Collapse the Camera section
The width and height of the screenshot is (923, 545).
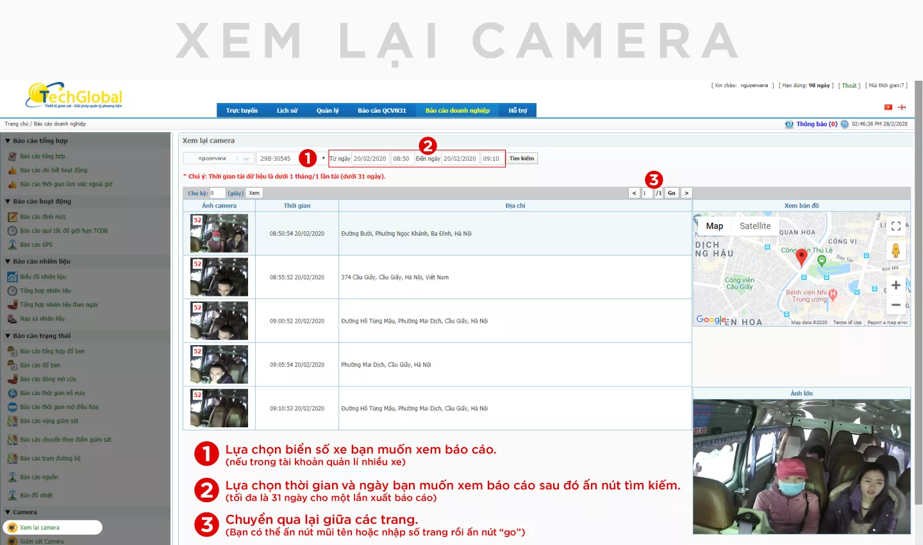coord(8,512)
